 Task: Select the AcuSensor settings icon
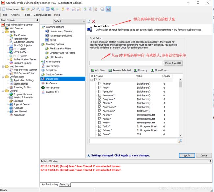43,83
